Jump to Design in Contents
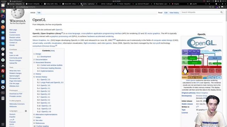Image resolution: width=227 pixels, height=127 pixels. pos(38,54)
